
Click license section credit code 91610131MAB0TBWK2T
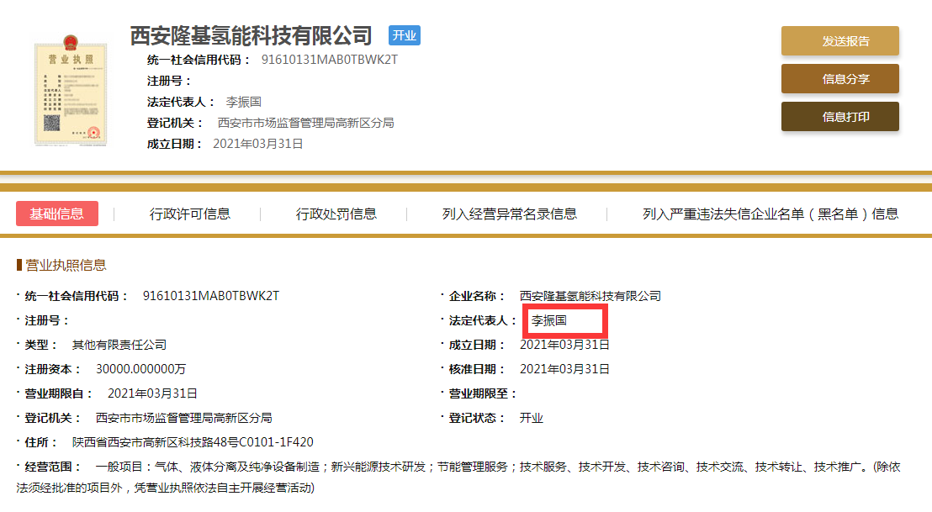coord(211,296)
